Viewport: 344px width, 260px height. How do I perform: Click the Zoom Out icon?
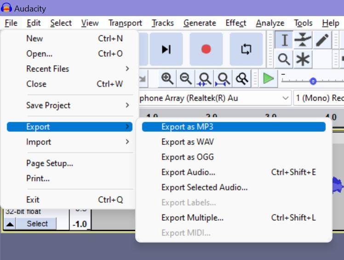pyautogui.click(x=186, y=79)
